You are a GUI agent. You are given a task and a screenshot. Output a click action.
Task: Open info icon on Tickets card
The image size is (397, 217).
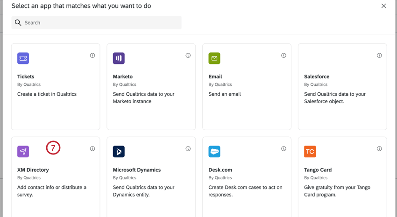pos(92,56)
